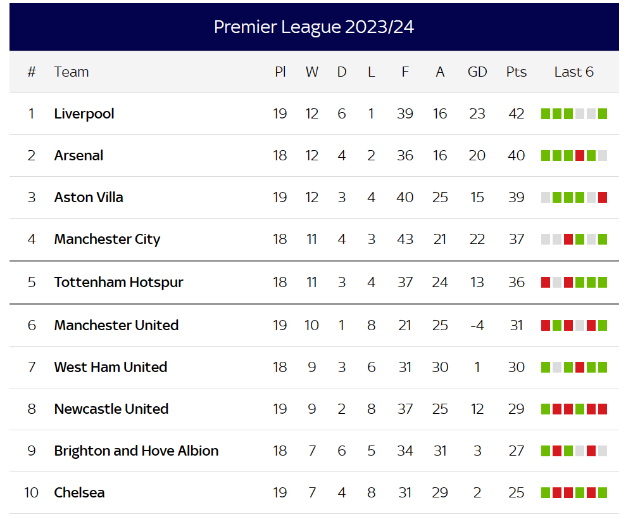Open the Chelsea team link

coord(80,493)
